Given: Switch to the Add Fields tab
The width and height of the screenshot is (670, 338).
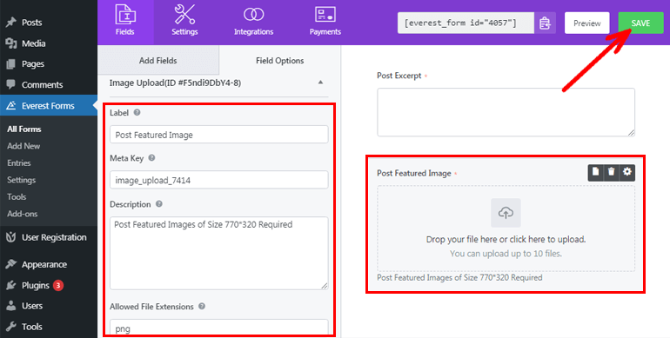Looking at the screenshot, I should click(158, 61).
